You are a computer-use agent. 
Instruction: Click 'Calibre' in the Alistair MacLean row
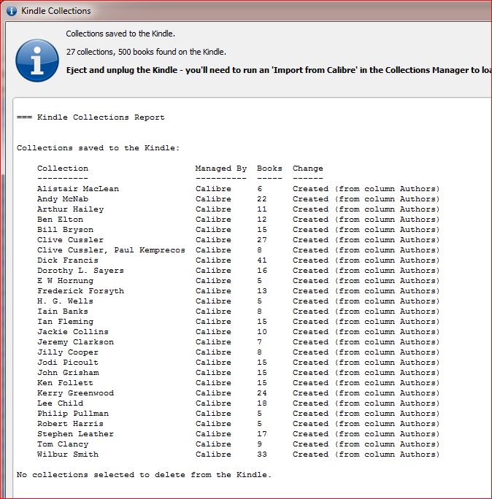213,189
